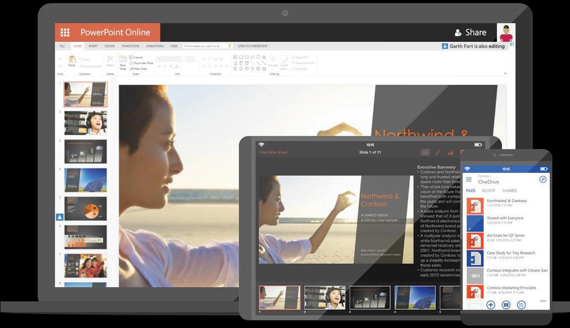Viewport: 570px width, 328px height.
Task: Switch to the DESIGN ribbon tab
Action: [x=110, y=46]
